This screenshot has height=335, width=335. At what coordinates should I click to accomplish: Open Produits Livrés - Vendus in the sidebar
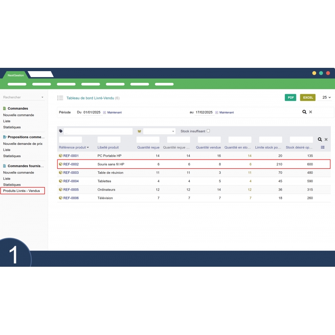click(x=22, y=191)
